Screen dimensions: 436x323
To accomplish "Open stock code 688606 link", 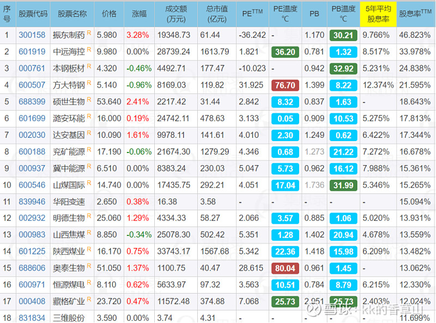I will pyautogui.click(x=32, y=268).
